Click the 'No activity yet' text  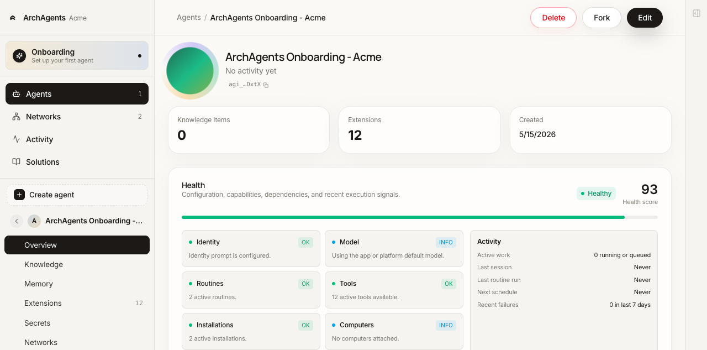point(251,71)
